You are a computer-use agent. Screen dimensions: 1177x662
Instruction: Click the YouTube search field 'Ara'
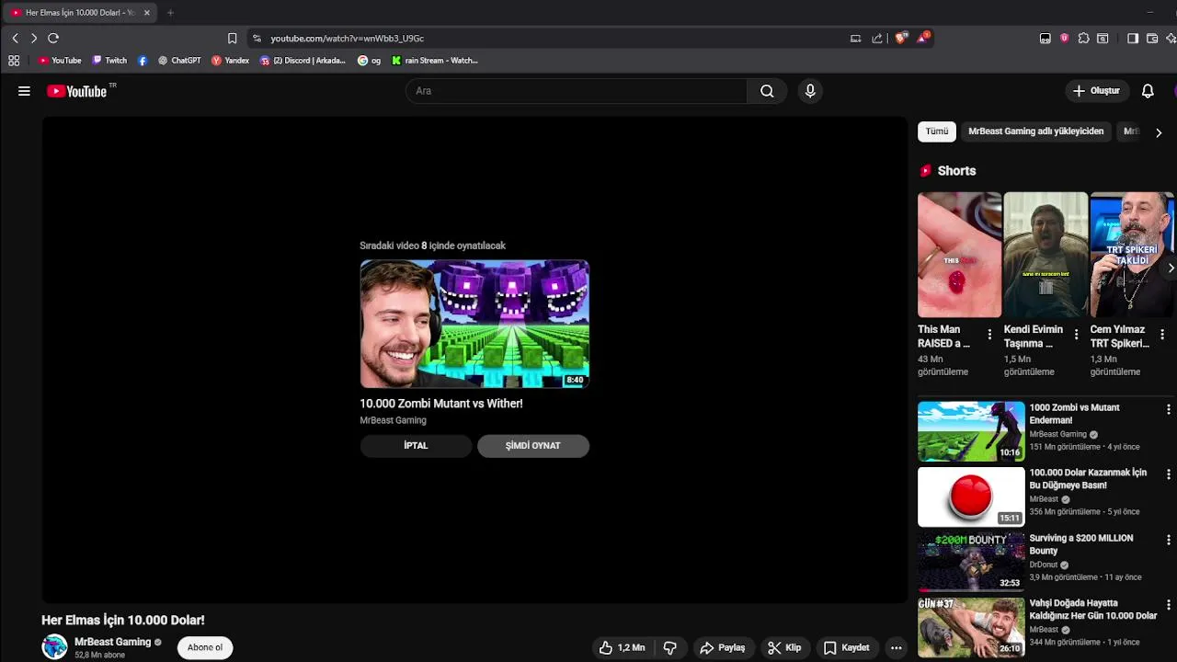click(577, 91)
